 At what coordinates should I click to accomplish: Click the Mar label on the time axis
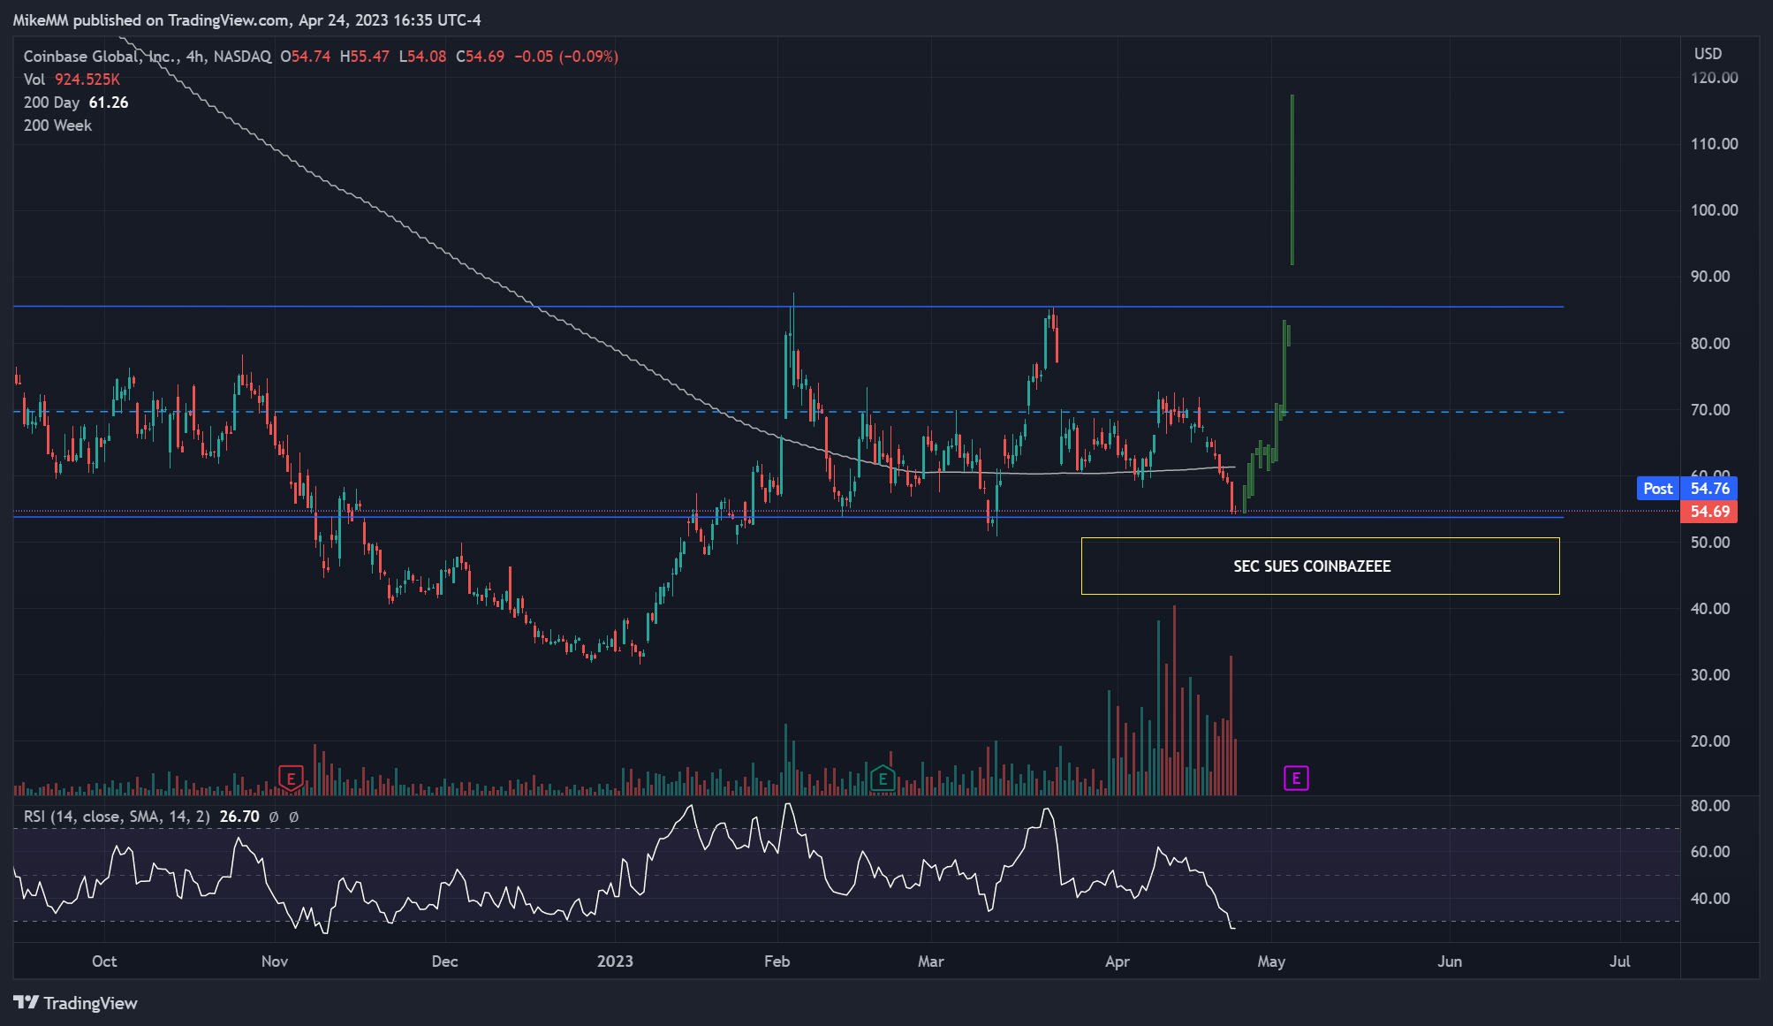click(931, 961)
